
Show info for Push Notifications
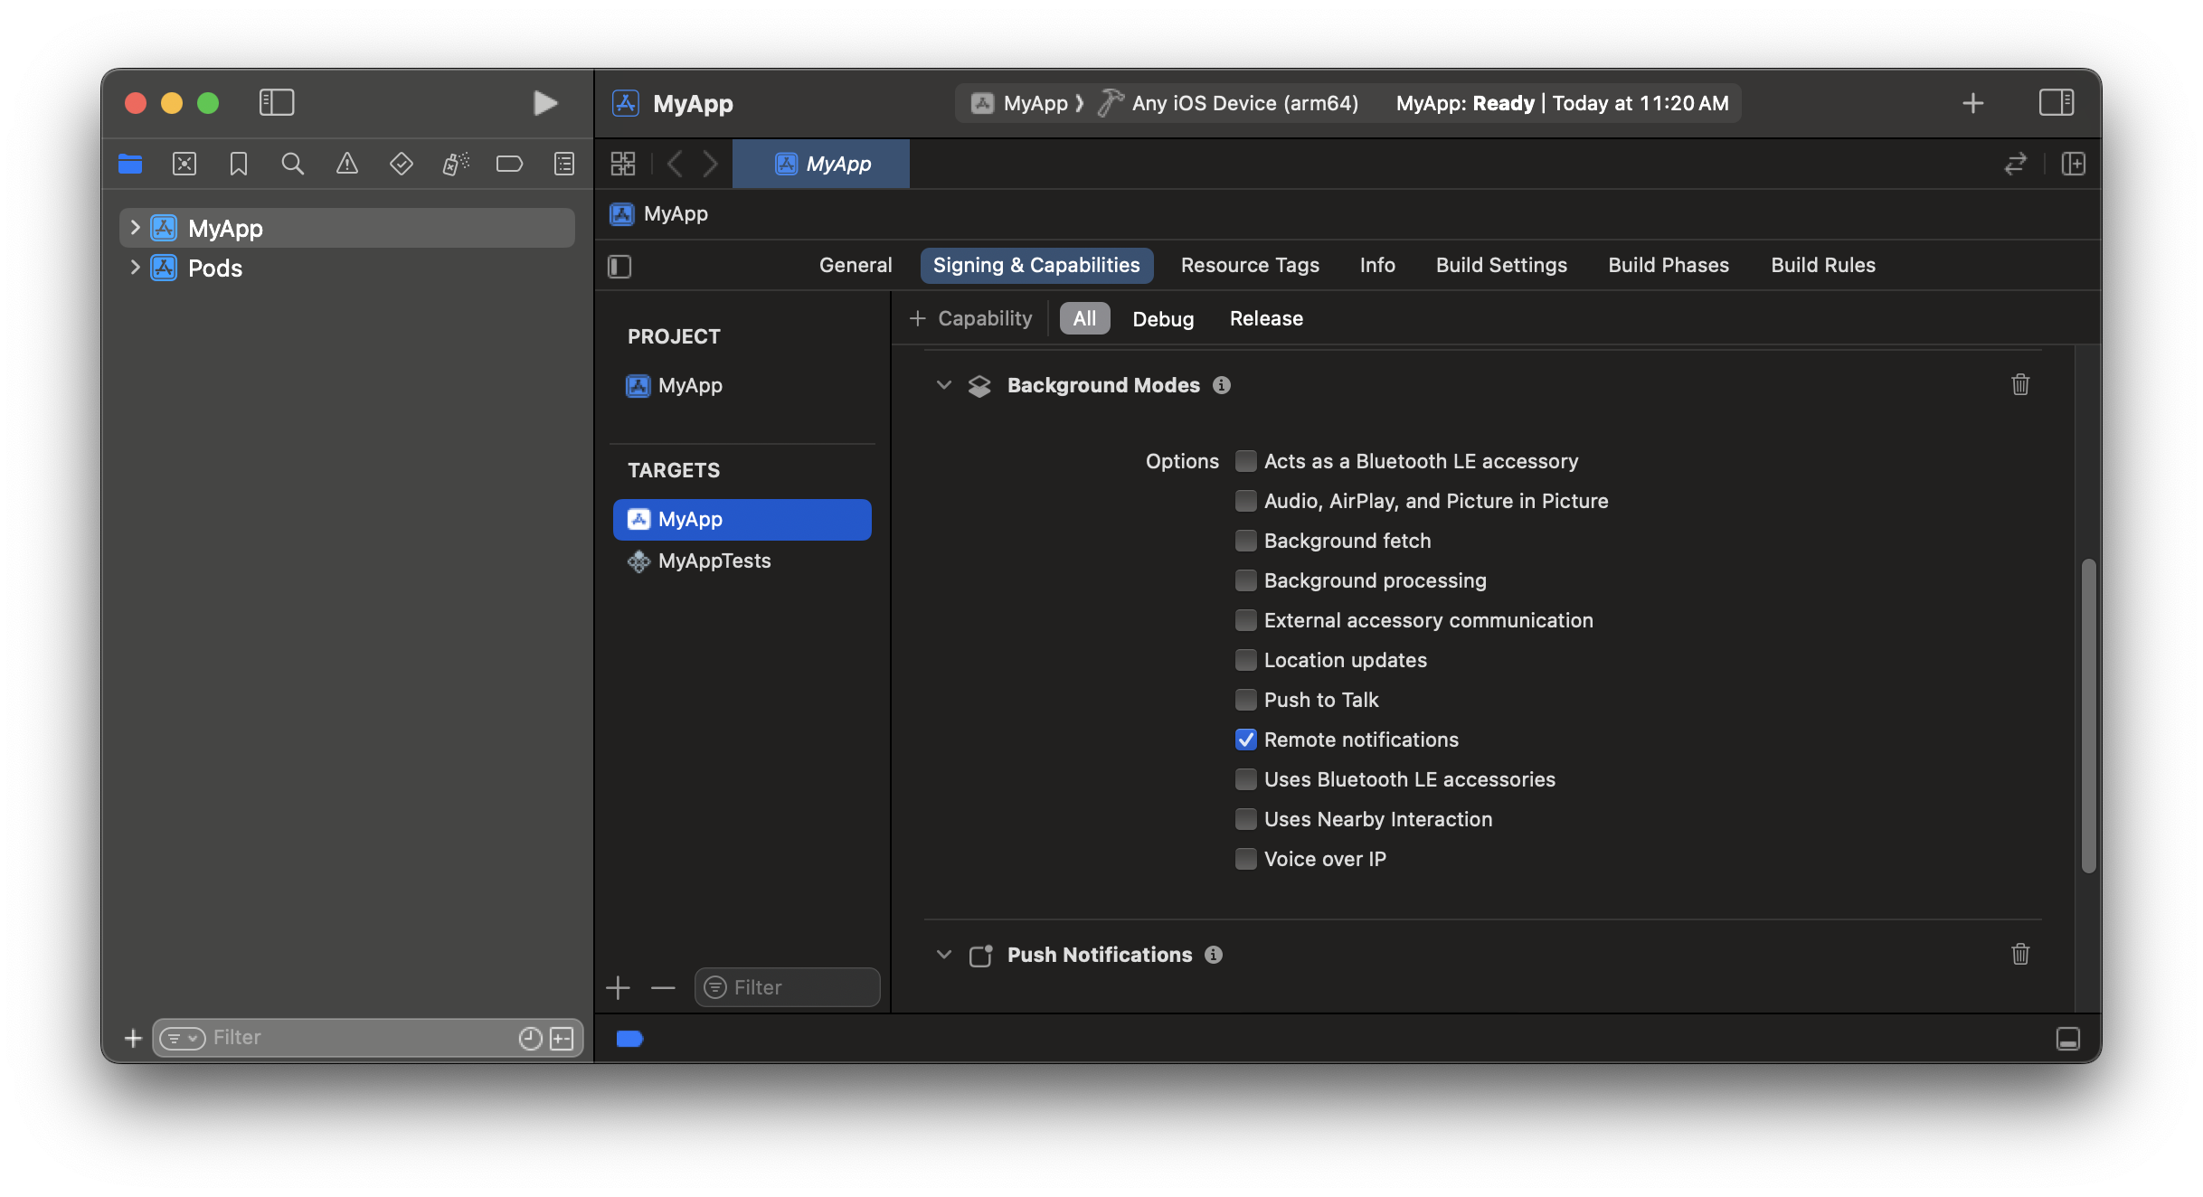coord(1214,955)
